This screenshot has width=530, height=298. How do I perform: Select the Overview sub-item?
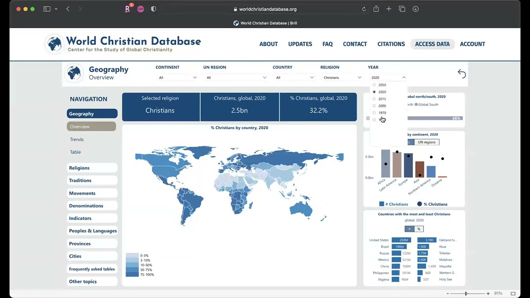pyautogui.click(x=91, y=126)
